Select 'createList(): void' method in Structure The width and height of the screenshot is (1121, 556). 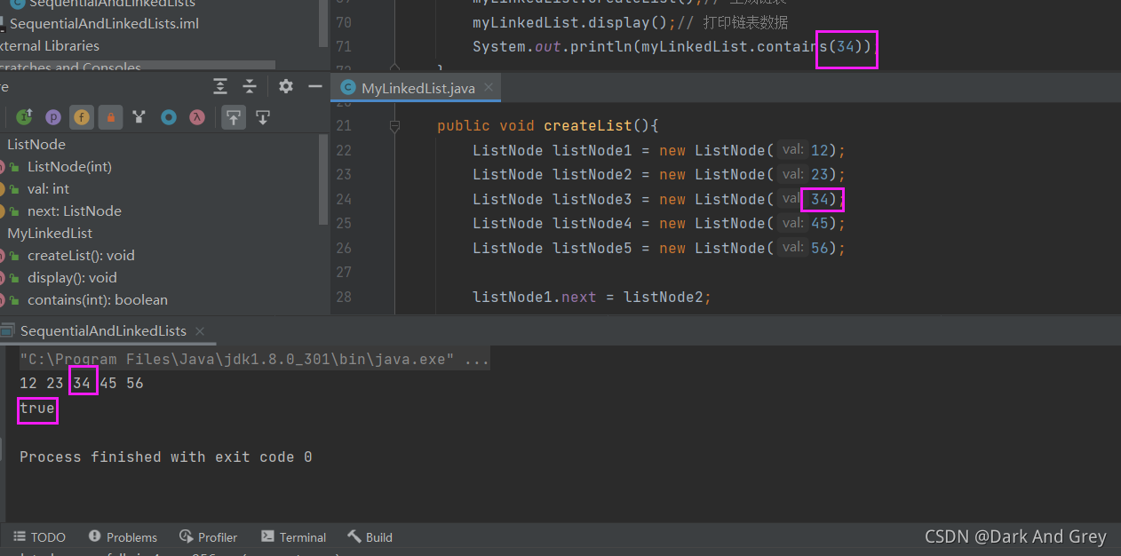(81, 255)
